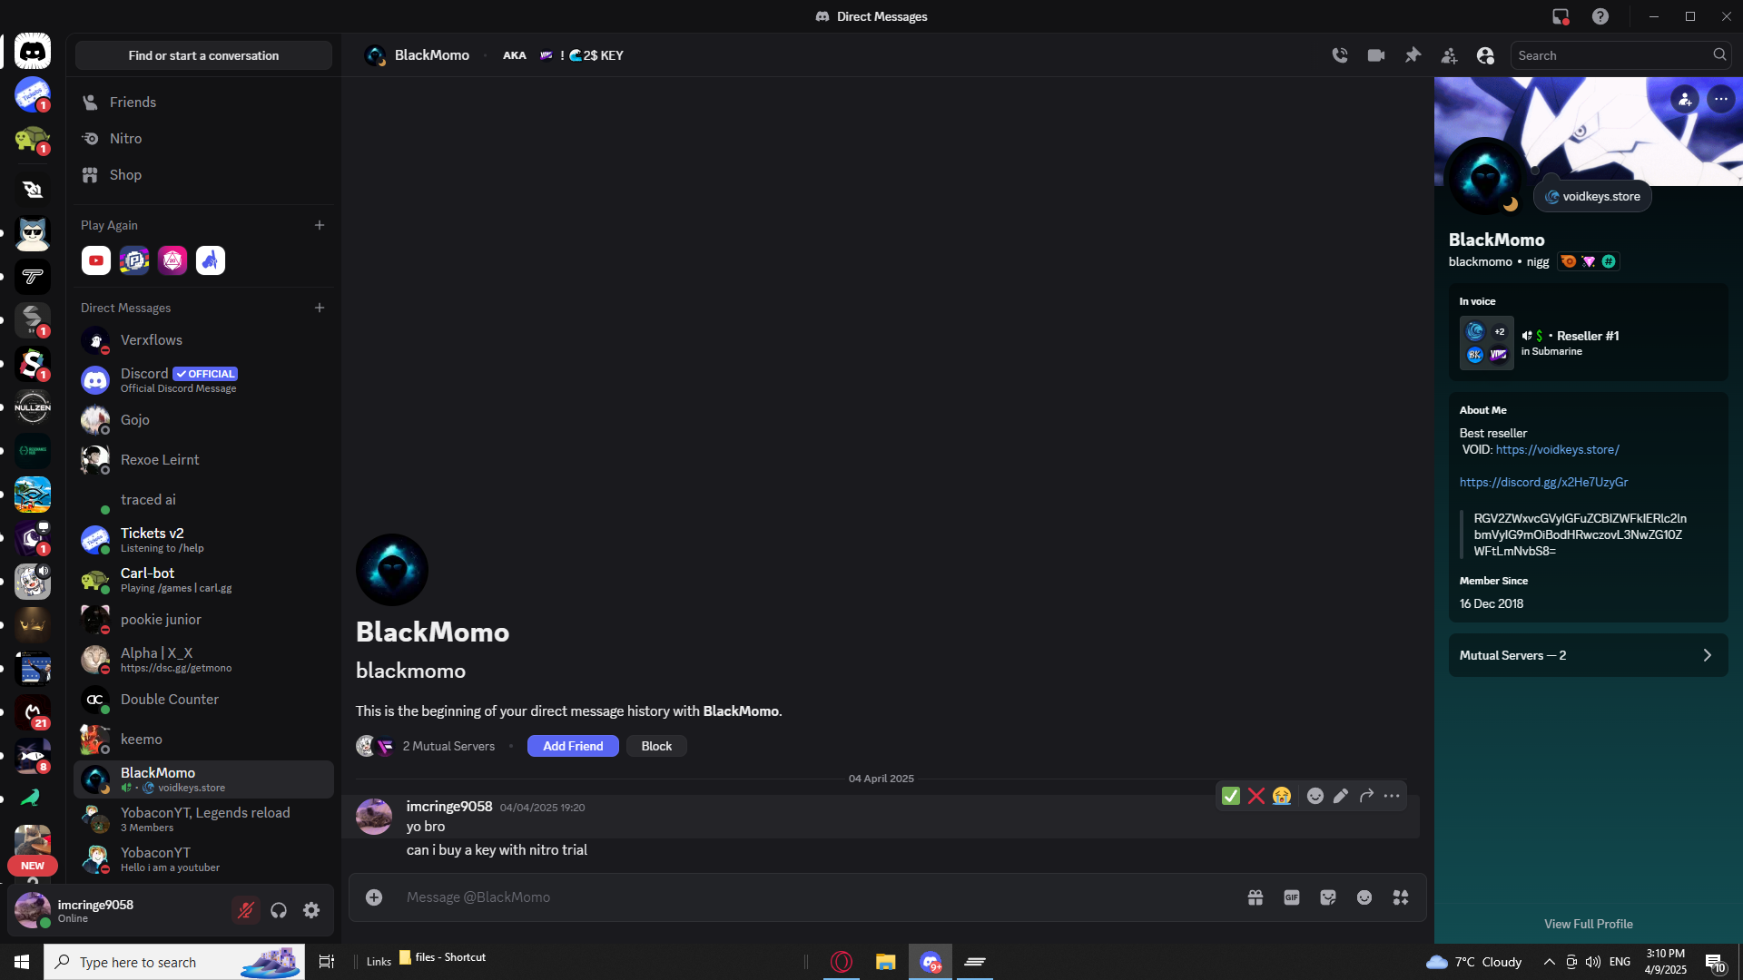Send friend request from profile panel icon
1743x980 pixels.
(1685, 99)
